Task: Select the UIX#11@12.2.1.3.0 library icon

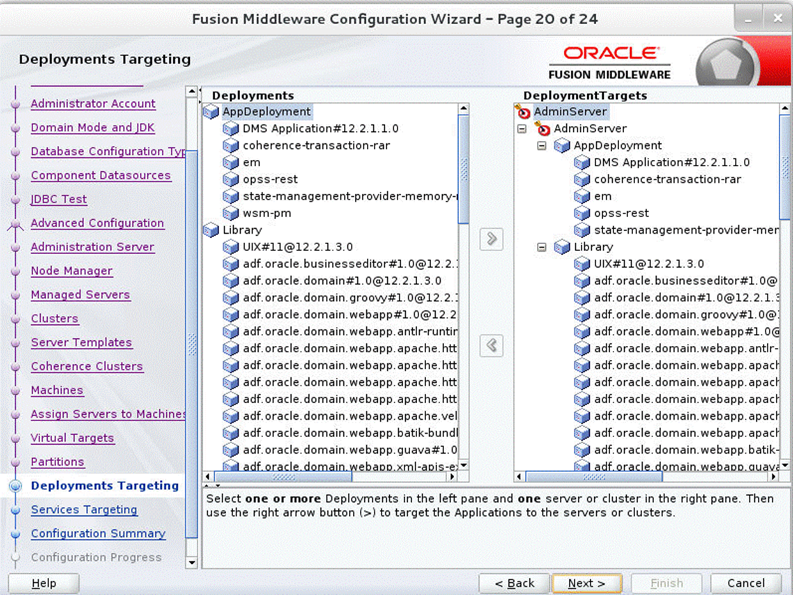Action: pyautogui.click(x=231, y=247)
